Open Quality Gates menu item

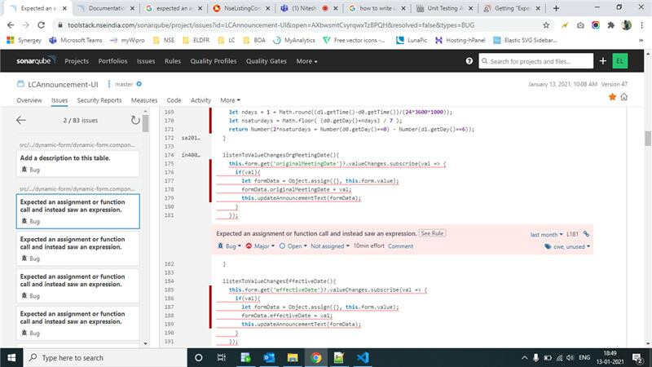[x=267, y=61]
